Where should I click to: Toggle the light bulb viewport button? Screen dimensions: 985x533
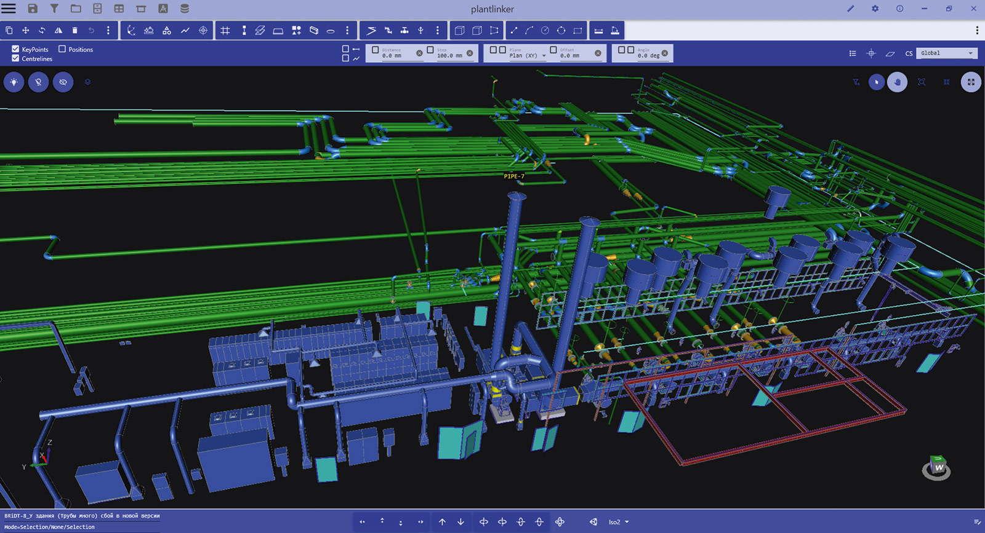pos(14,82)
